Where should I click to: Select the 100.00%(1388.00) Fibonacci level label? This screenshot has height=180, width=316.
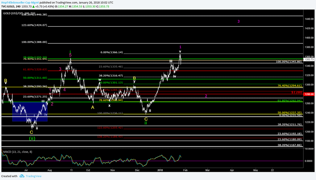click(34, 42)
